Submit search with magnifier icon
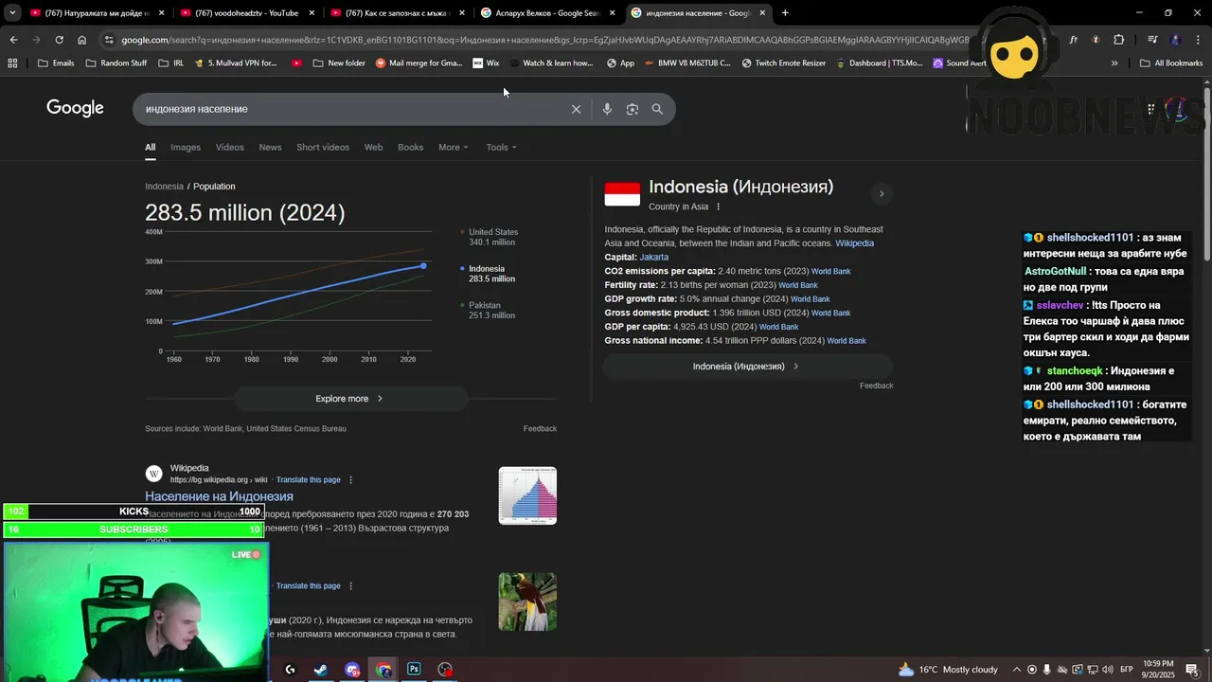1212x682 pixels. 657,109
